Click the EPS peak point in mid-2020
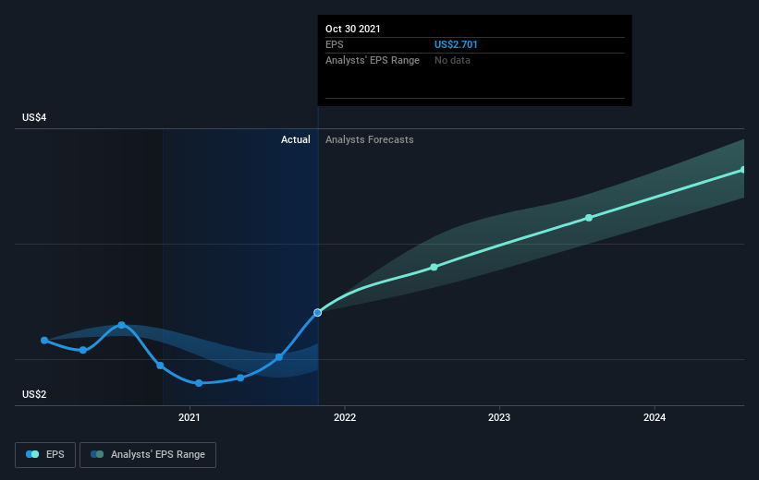 121,325
